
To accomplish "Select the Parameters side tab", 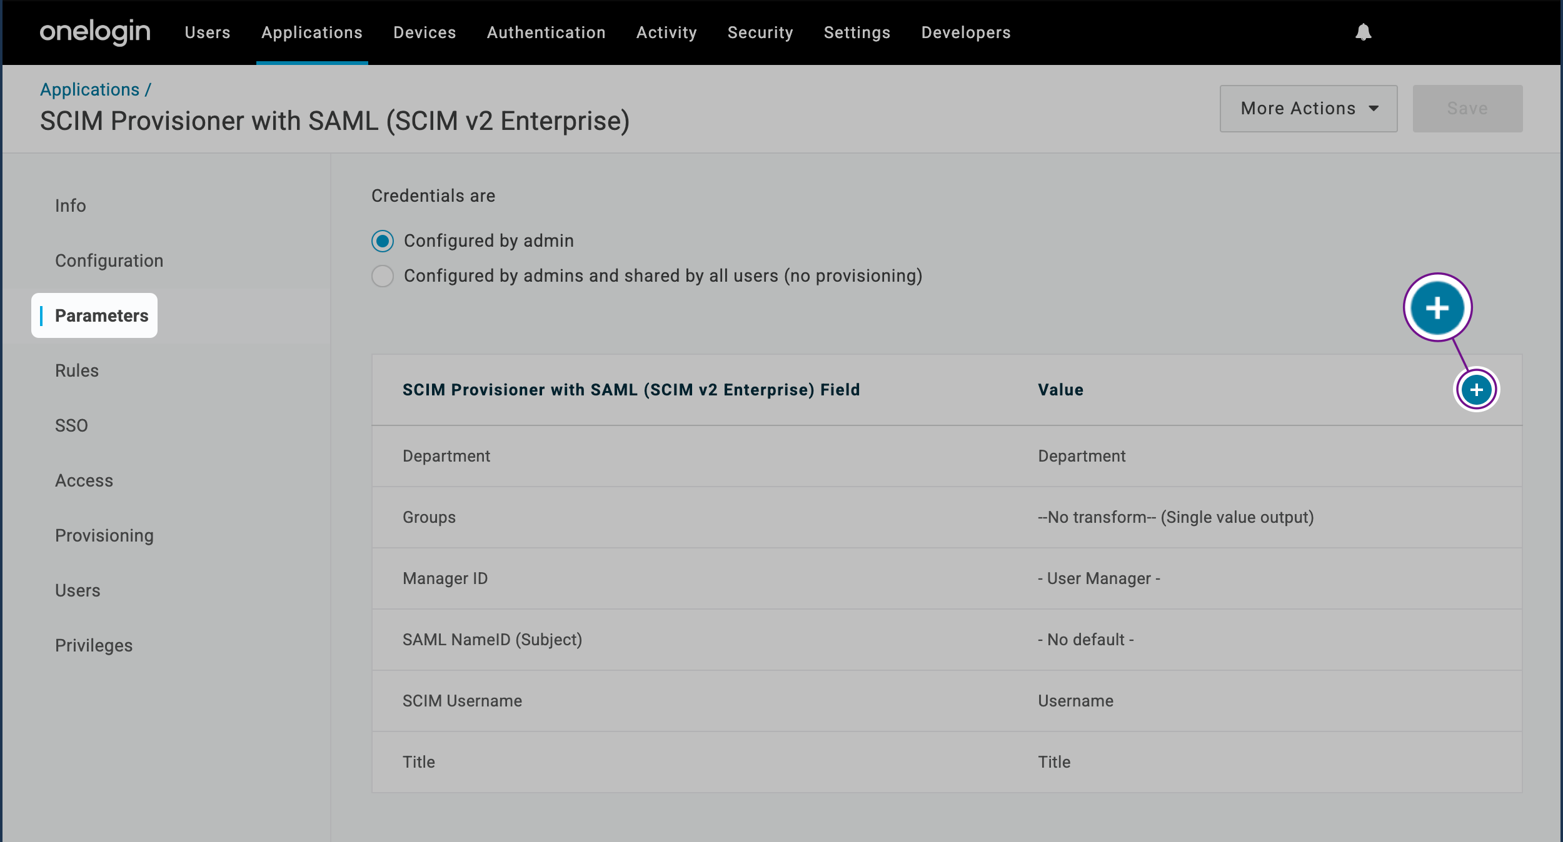I will click(94, 316).
